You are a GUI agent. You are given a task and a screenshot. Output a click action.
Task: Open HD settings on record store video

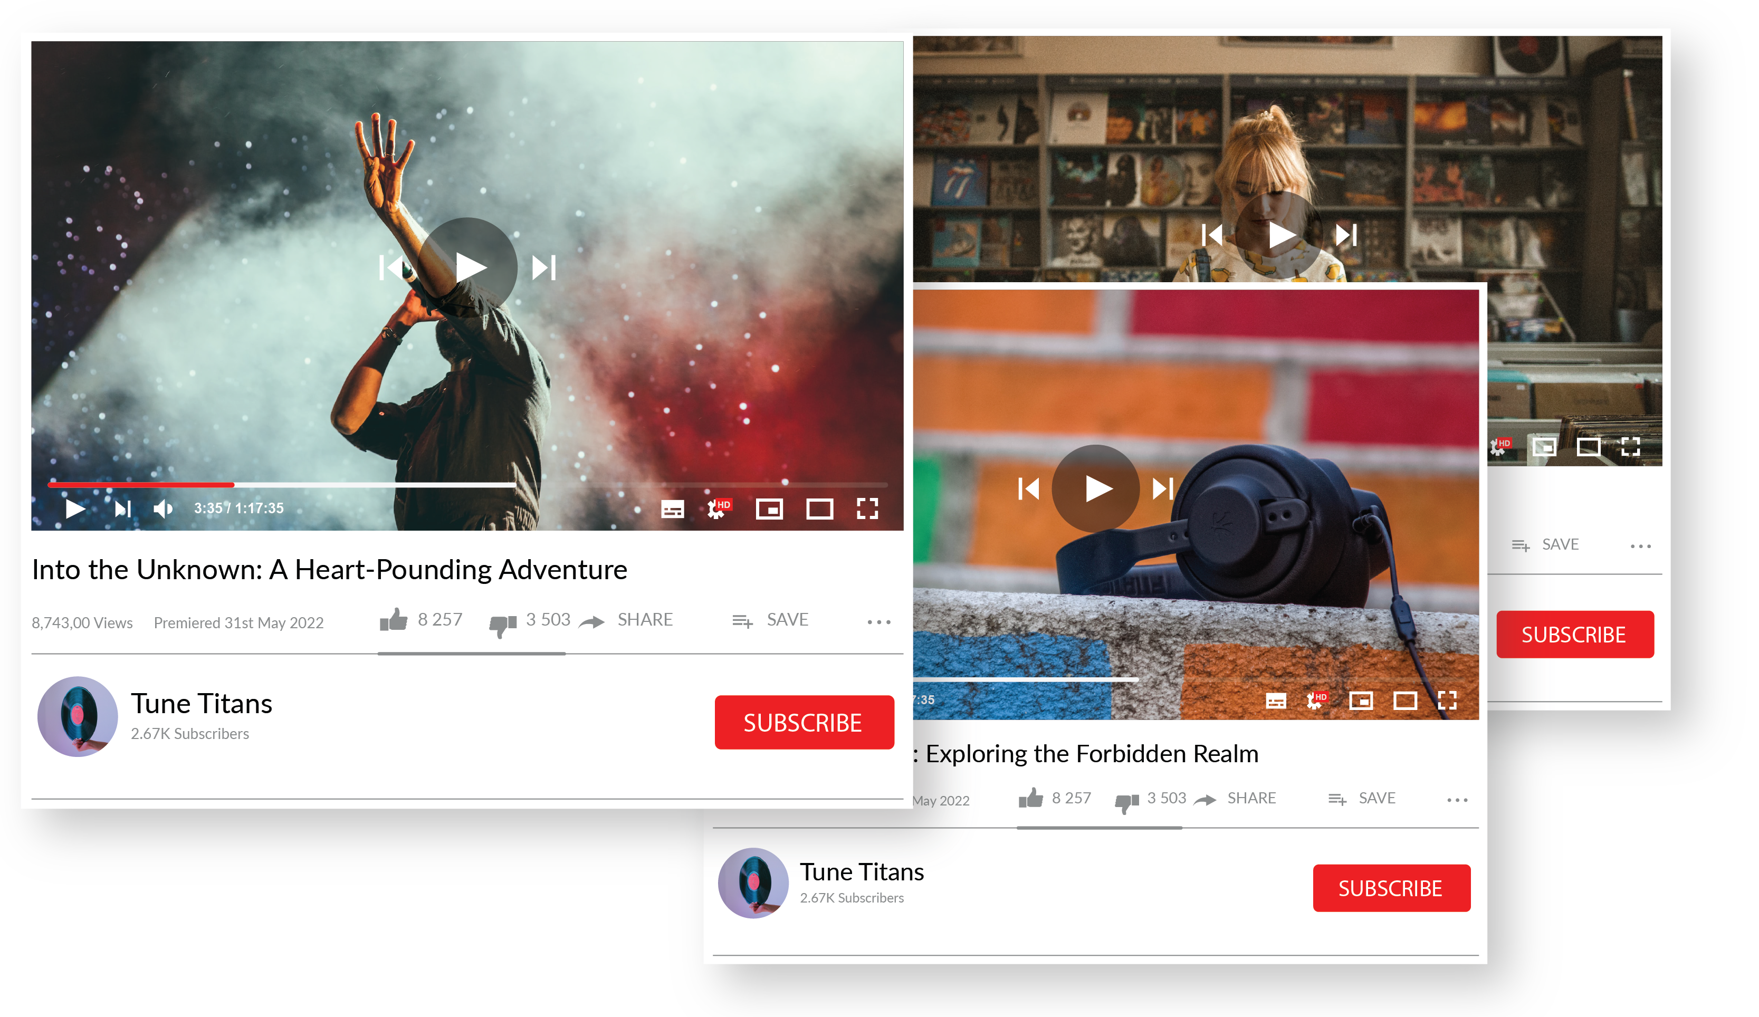1500,447
